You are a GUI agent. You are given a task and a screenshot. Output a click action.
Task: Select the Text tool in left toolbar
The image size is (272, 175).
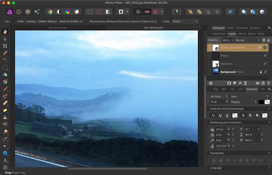click(5, 161)
